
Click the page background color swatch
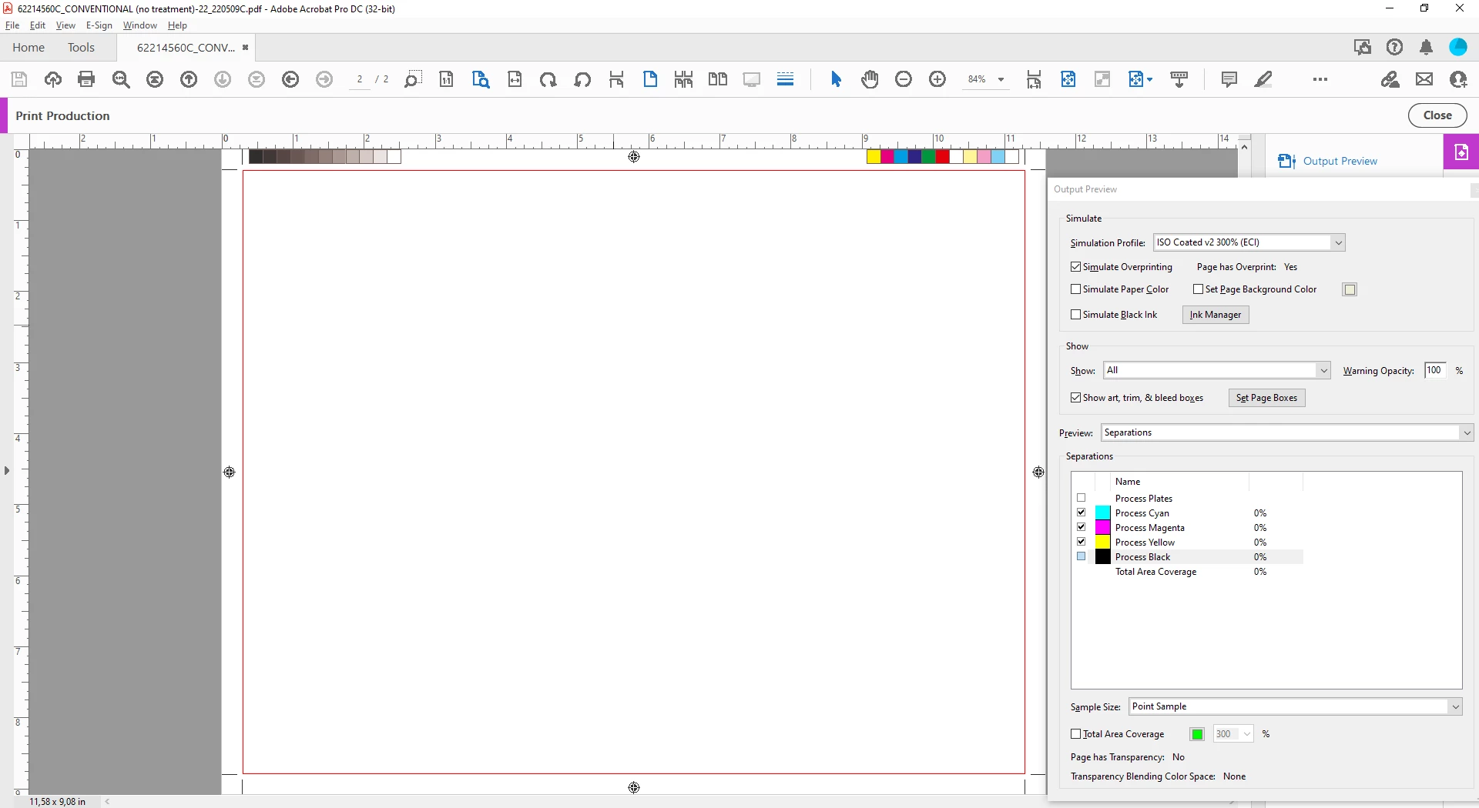point(1350,289)
